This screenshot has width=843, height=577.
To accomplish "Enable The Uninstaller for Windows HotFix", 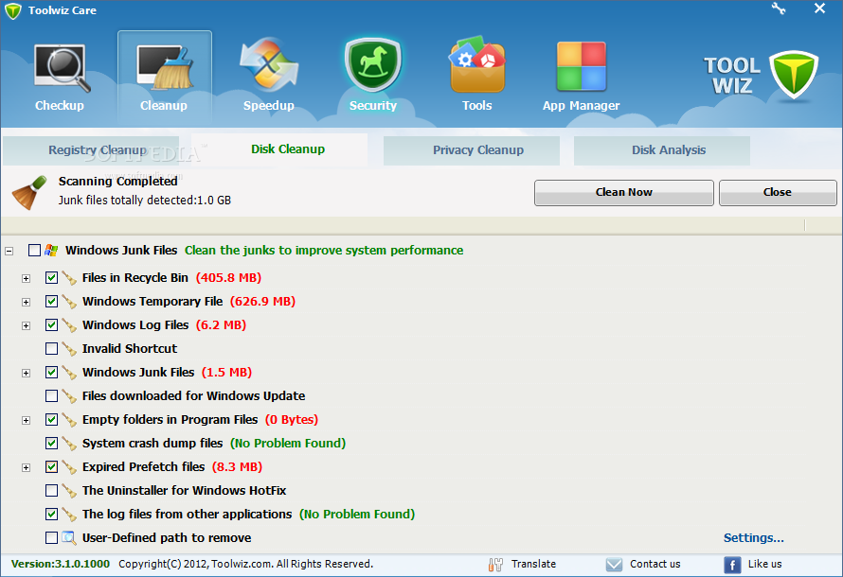I will 51,490.
